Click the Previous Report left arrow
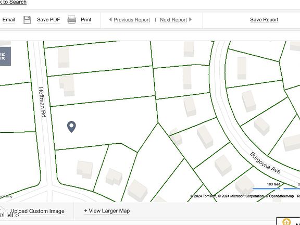Viewport: 300px width, 225px height. 110,19
